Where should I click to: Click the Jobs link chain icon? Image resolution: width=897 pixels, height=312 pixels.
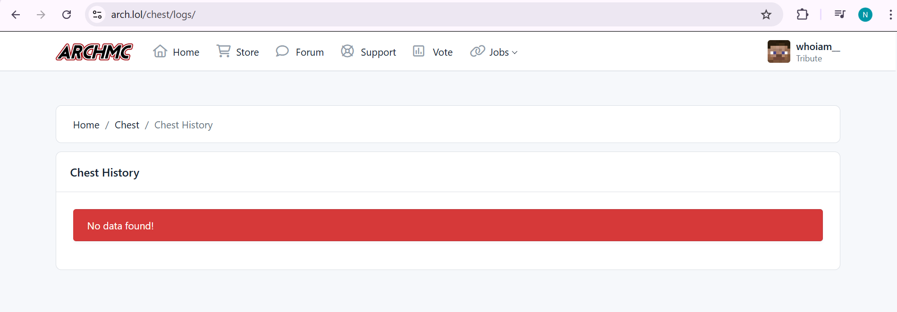pos(477,51)
